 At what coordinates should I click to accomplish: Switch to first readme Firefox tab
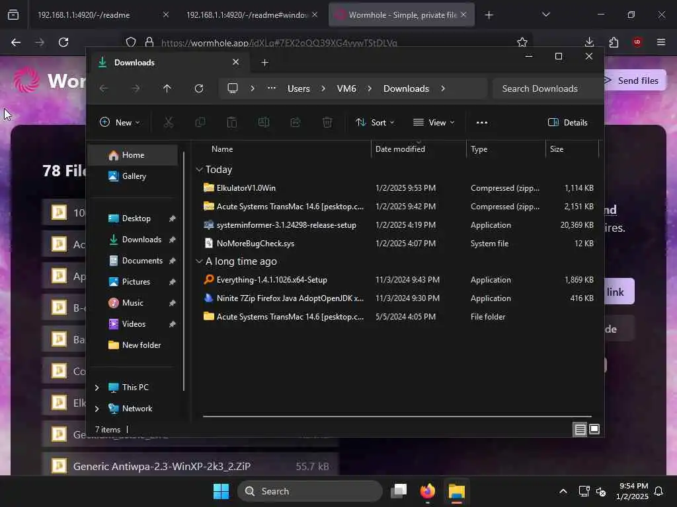(101, 15)
